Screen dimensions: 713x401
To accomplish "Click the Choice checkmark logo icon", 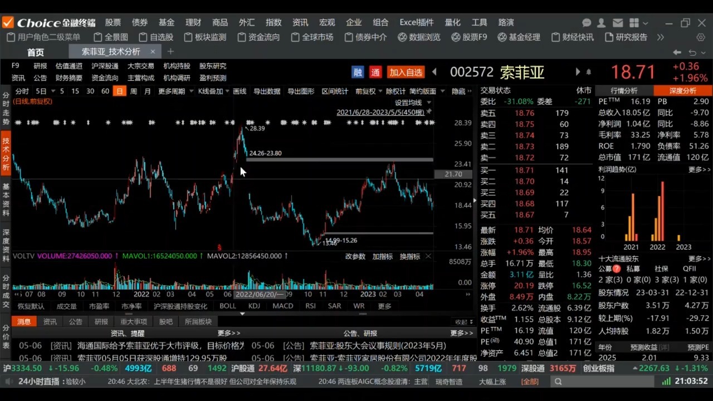I will [8, 22].
